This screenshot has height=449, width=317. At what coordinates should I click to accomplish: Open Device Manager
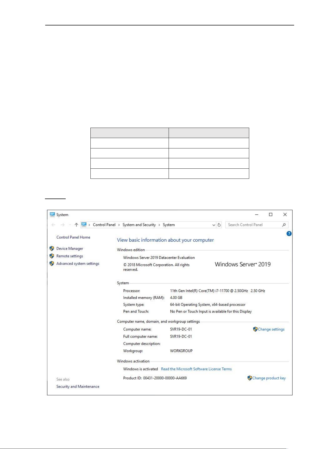pos(70,249)
